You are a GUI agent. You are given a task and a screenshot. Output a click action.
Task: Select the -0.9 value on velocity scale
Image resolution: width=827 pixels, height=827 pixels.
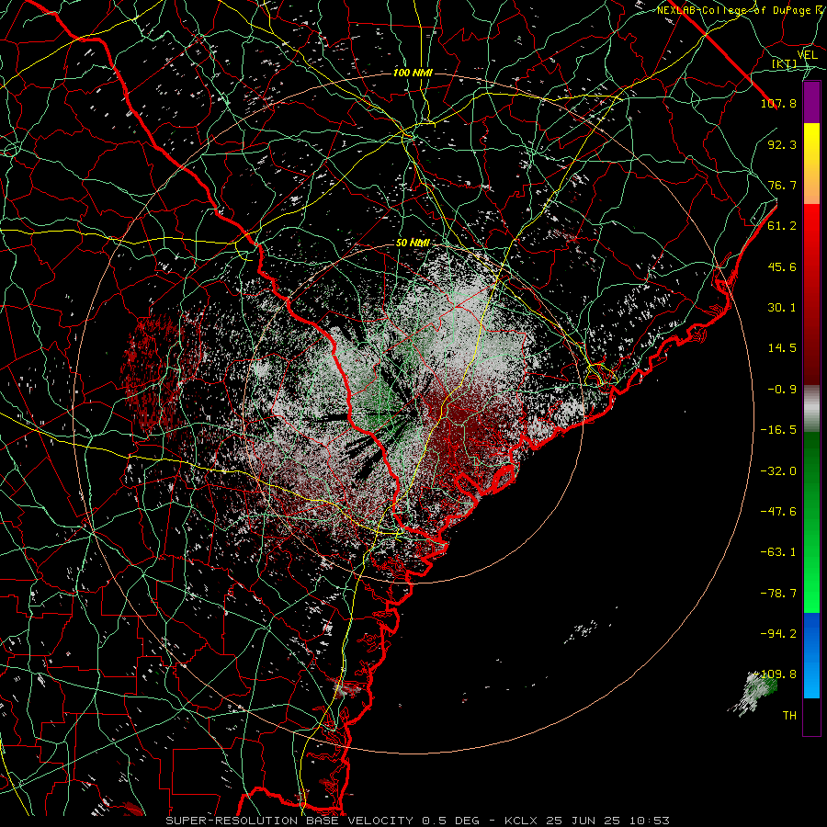(782, 390)
